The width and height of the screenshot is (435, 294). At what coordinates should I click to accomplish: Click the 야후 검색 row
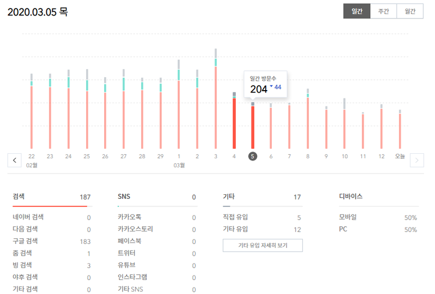tap(52, 277)
